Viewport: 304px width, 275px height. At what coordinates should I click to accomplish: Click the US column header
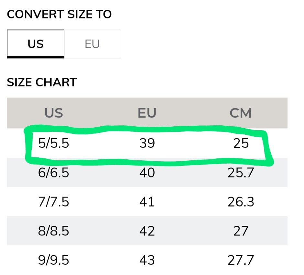pyautogui.click(x=54, y=113)
